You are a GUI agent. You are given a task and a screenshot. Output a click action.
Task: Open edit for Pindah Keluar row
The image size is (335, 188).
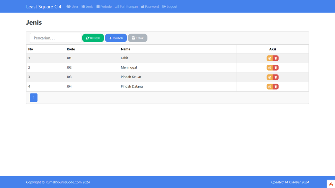coord(269,77)
